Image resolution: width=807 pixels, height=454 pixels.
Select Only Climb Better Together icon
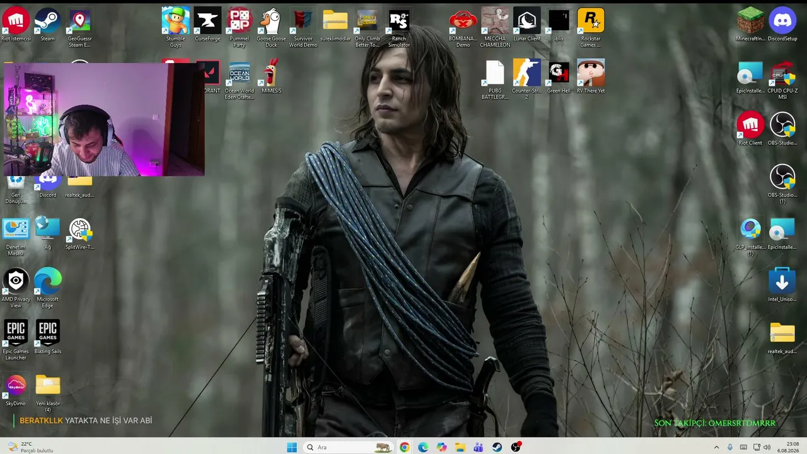click(x=367, y=28)
